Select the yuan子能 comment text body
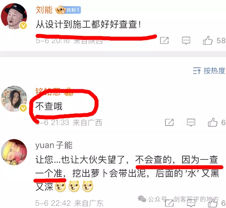 pyautogui.click(x=127, y=174)
